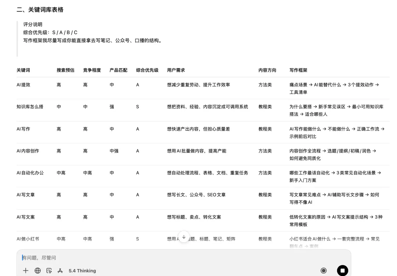Click the 综合优先级 column header
The image size is (397, 276).
click(x=147, y=70)
